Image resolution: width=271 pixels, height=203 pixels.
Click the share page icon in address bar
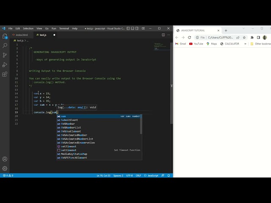[238, 38]
